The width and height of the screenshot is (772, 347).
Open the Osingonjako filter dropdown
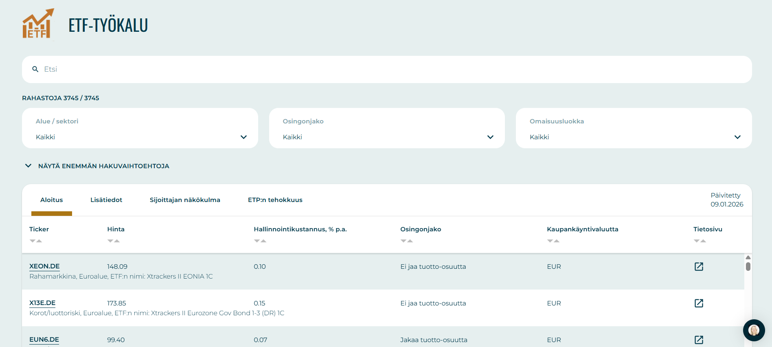pos(386,128)
